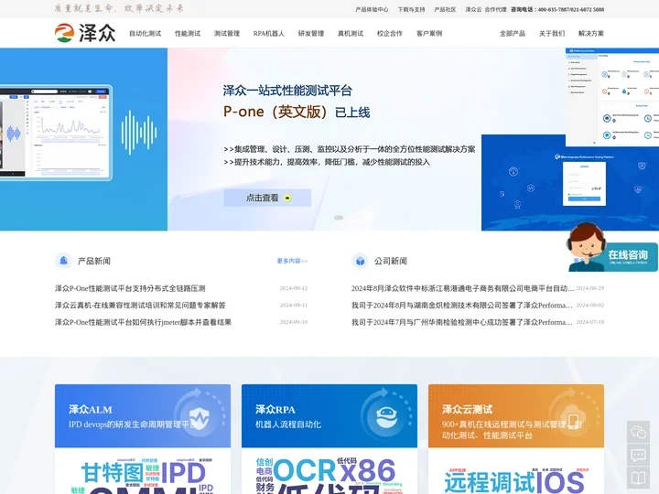Open the 泽众RPA product card
Screen dimensions: 659x494
click(329, 416)
